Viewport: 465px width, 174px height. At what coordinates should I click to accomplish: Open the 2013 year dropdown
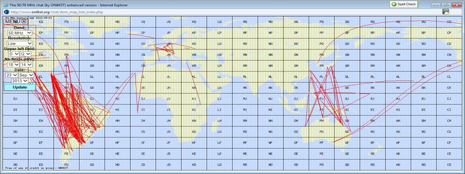tap(19, 81)
